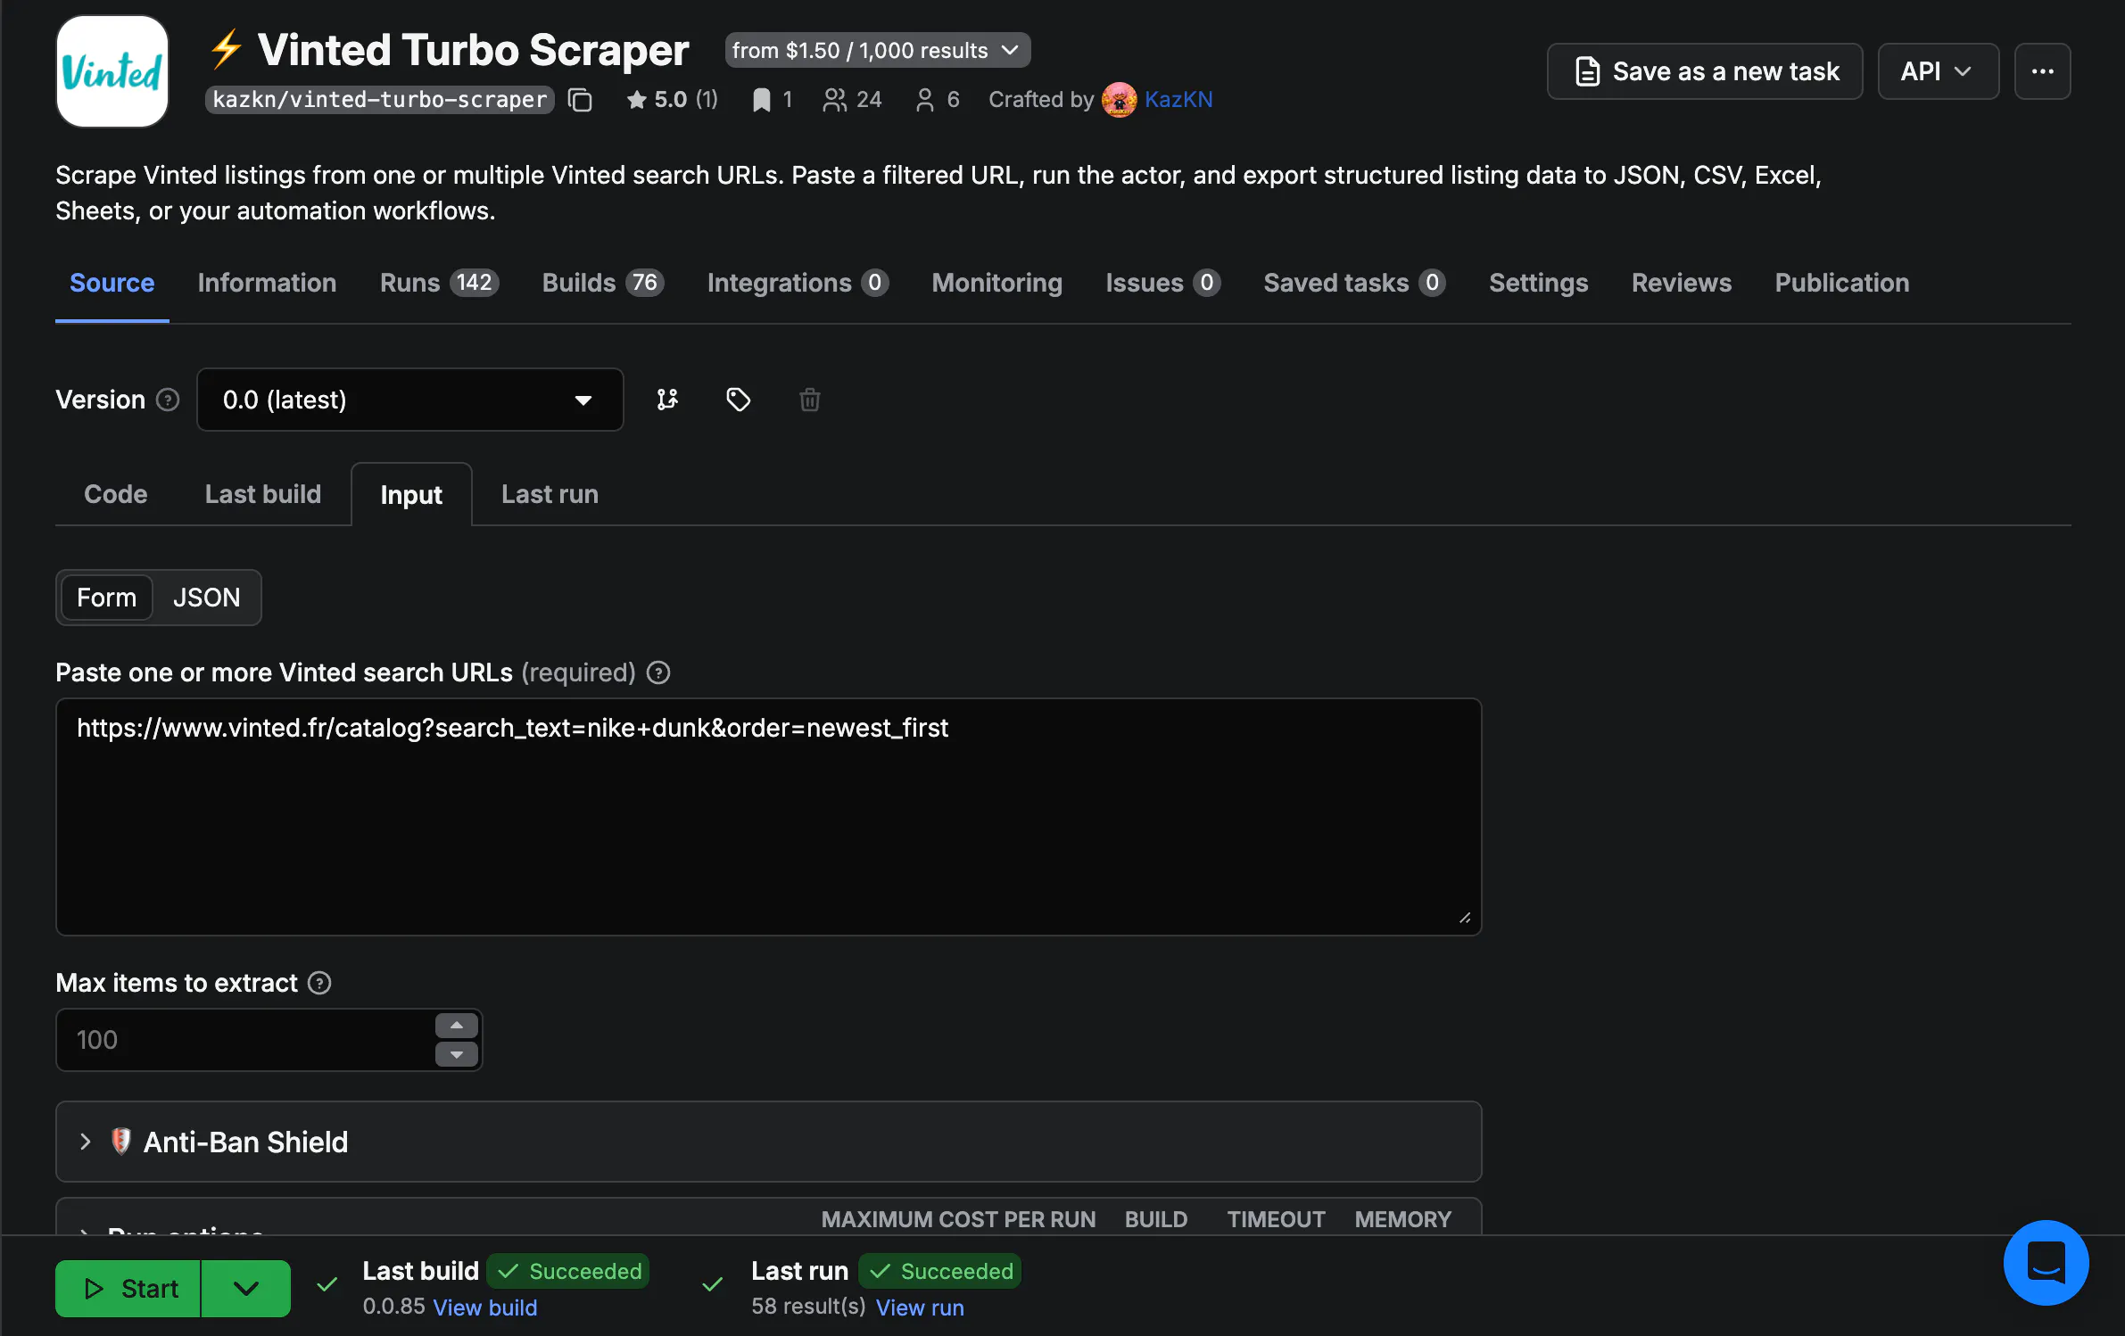The width and height of the screenshot is (2125, 1336).
Task: Switch input view to JSON
Action: (x=207, y=598)
